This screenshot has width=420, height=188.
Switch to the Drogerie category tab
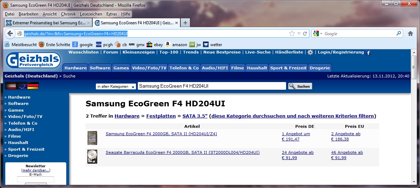320,68
